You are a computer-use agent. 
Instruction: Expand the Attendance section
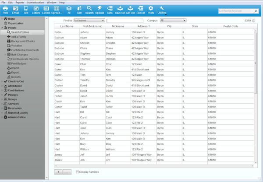(2, 86)
